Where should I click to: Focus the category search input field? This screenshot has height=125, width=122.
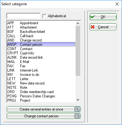click(23, 16)
